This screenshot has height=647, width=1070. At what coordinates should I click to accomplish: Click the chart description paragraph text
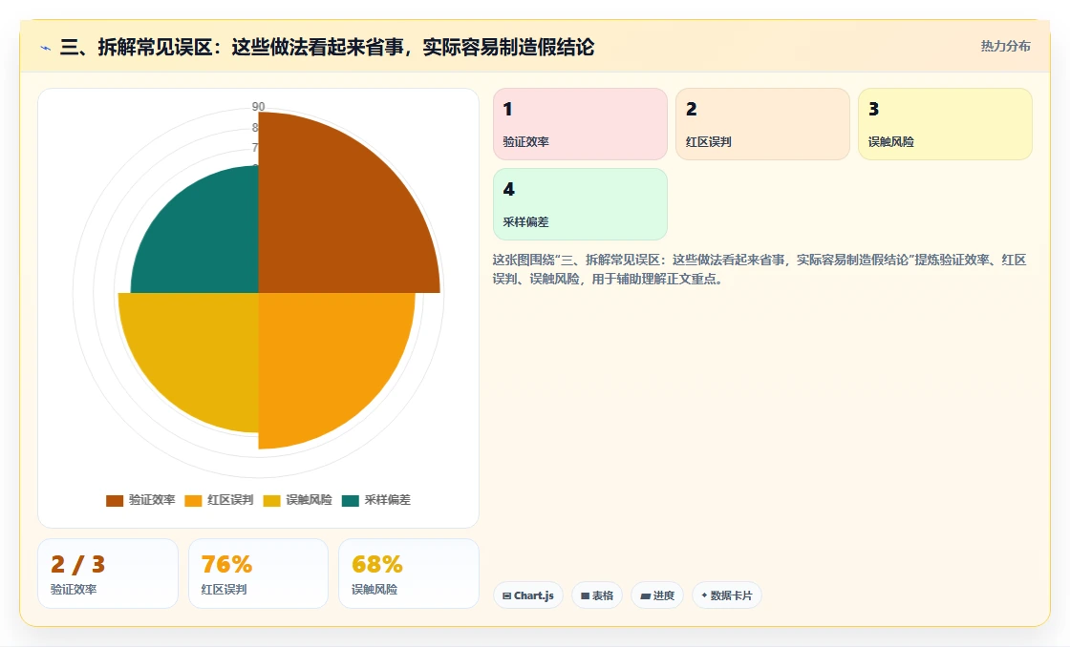tap(760, 269)
